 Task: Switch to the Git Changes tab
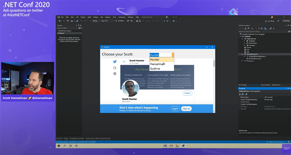point(243,85)
